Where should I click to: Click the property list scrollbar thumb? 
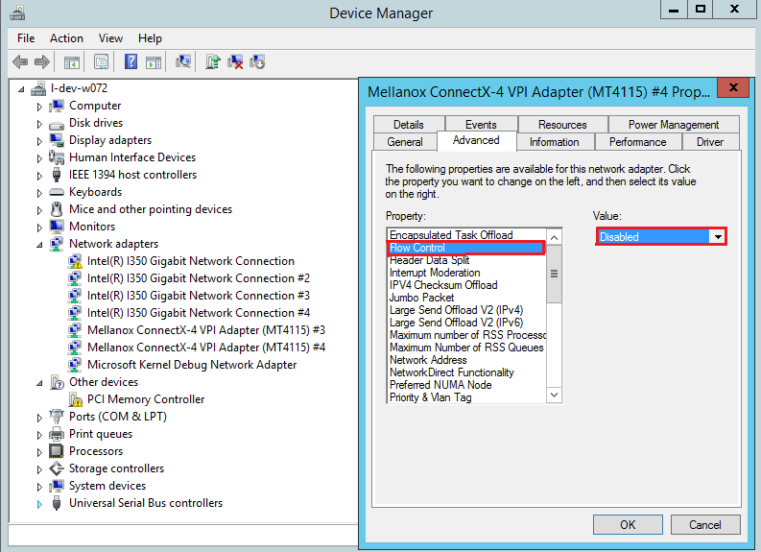tap(555, 274)
